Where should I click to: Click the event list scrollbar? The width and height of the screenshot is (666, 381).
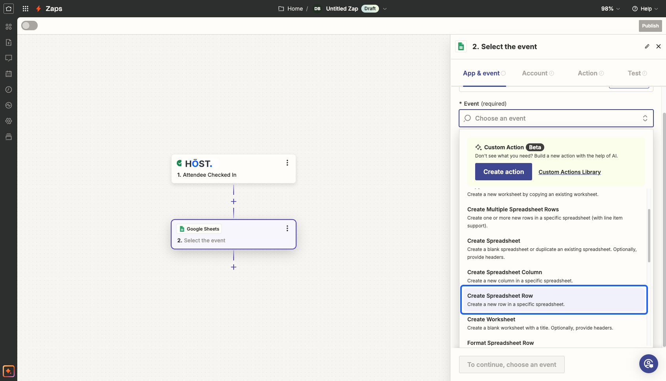click(649, 236)
